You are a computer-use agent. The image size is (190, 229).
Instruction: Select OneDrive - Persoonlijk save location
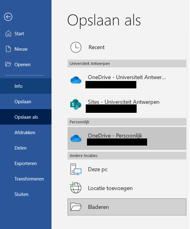(x=127, y=138)
